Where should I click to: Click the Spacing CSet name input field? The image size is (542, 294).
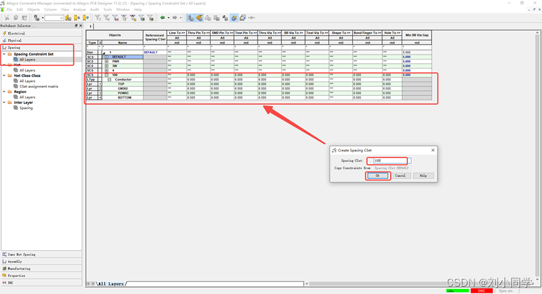pyautogui.click(x=387, y=160)
